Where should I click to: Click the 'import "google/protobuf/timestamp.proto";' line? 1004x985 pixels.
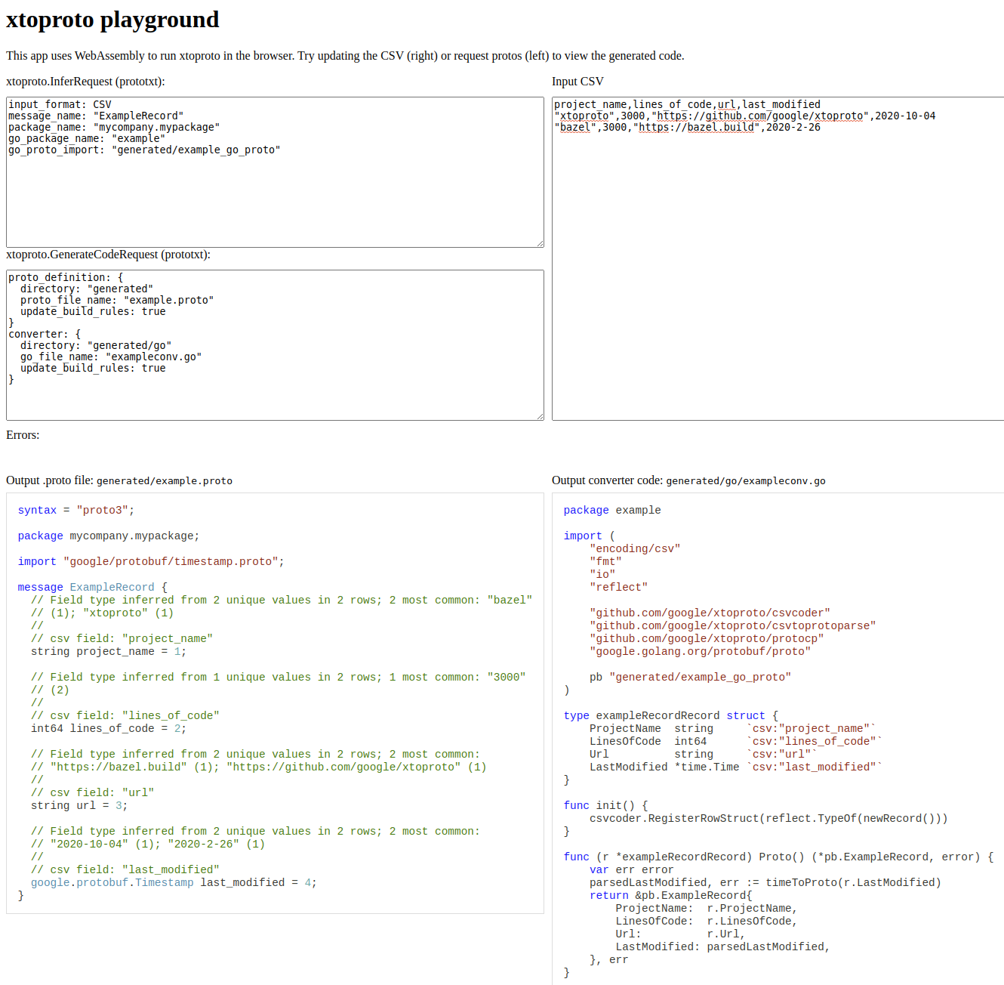tap(151, 562)
